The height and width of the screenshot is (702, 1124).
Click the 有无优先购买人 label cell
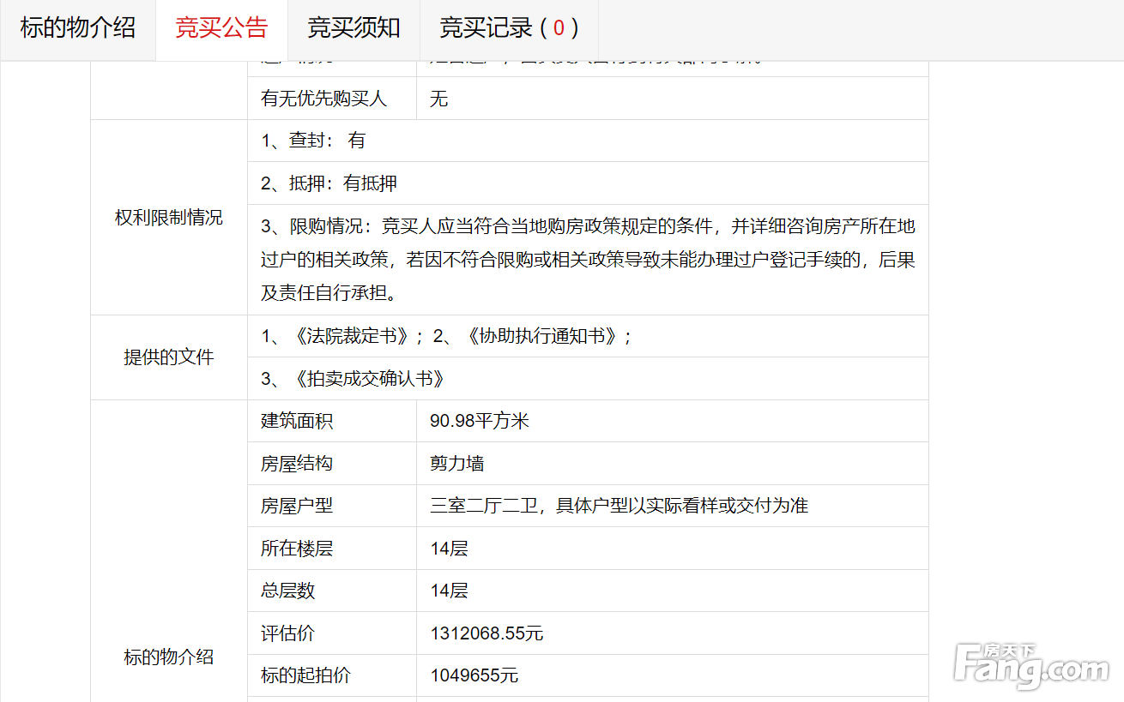pos(323,99)
